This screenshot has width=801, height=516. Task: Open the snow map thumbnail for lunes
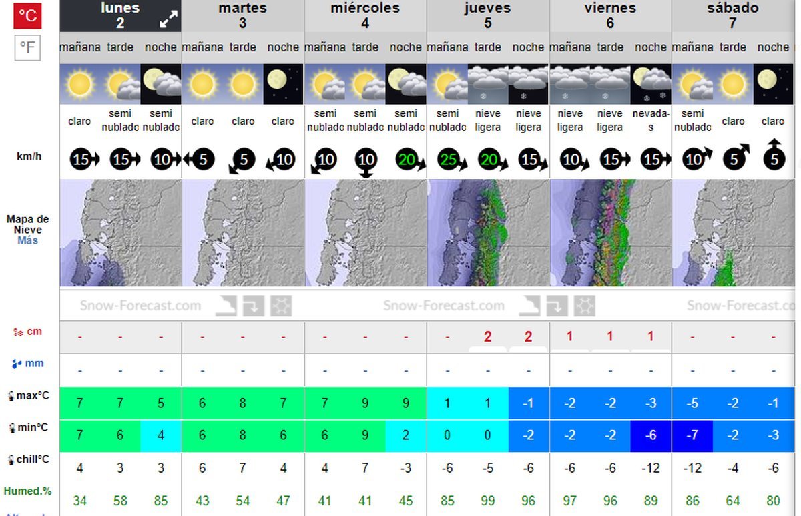120,233
